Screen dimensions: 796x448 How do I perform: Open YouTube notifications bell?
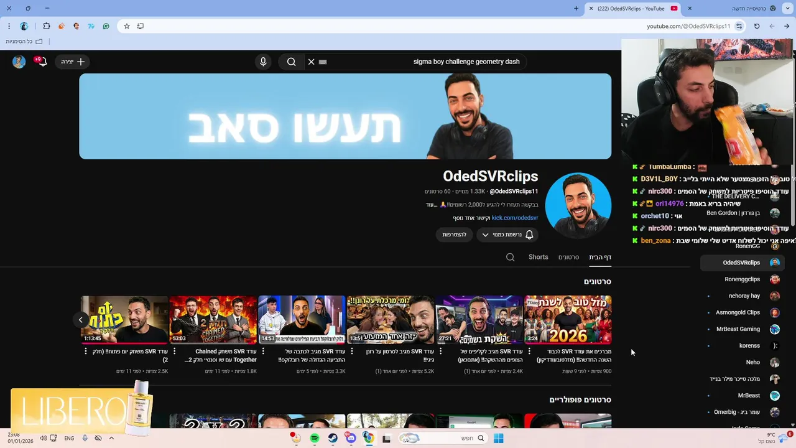42,62
